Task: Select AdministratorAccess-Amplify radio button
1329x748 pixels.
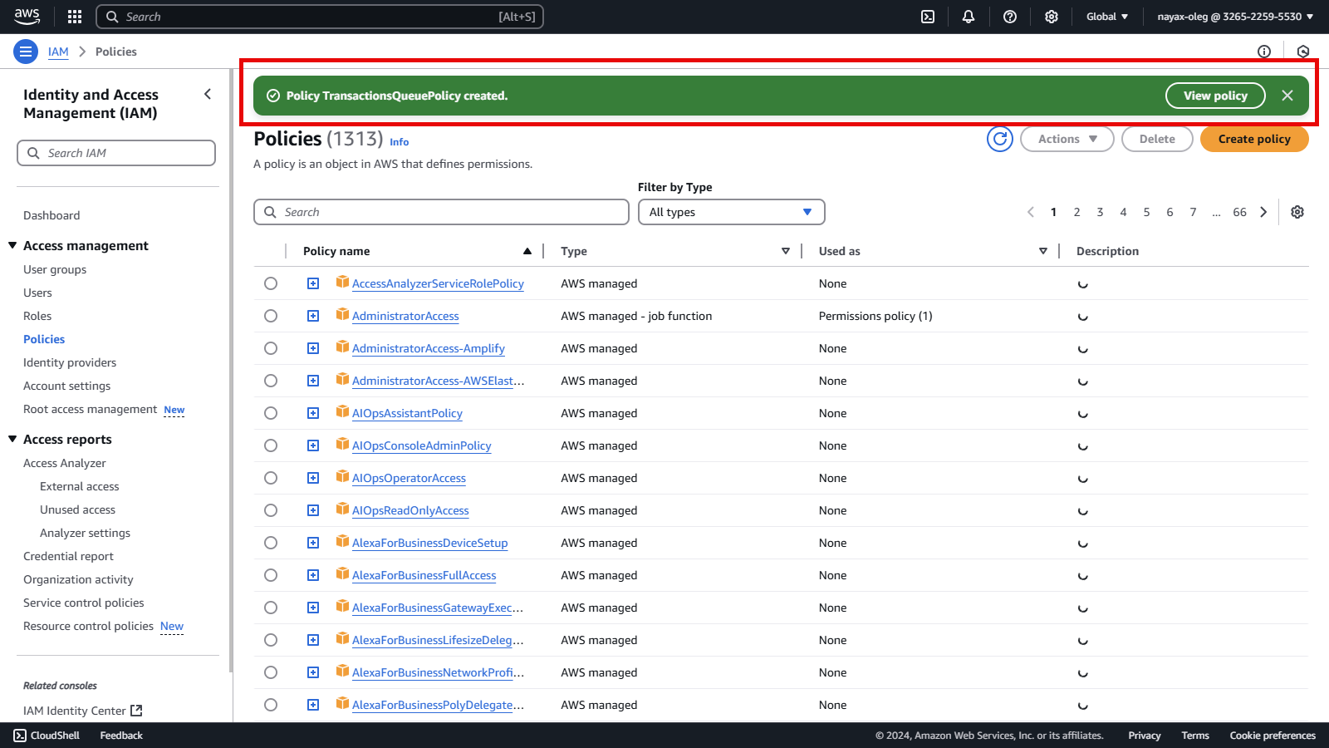Action: click(271, 348)
